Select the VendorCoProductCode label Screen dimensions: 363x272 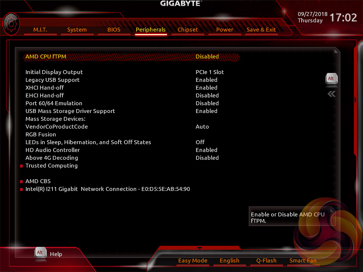[x=56, y=127]
